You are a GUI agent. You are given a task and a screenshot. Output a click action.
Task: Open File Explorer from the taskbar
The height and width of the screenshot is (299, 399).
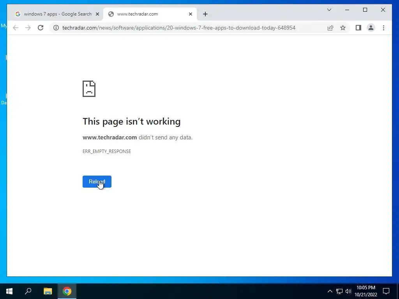pos(48,291)
